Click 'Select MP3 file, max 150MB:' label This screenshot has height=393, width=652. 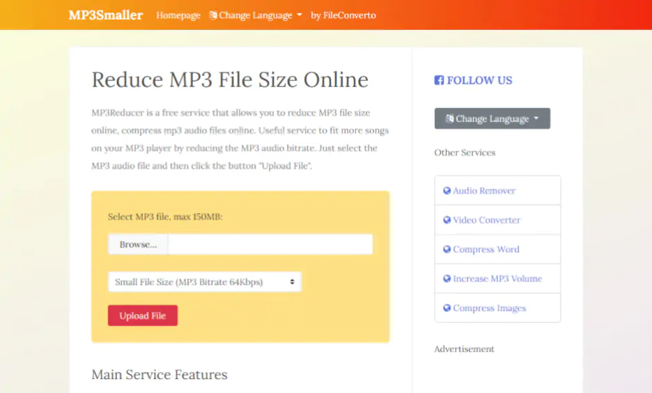click(x=165, y=217)
